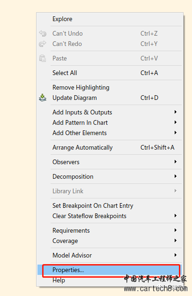
Task: Choose Explore from the context menu
Action: [x=110, y=19]
